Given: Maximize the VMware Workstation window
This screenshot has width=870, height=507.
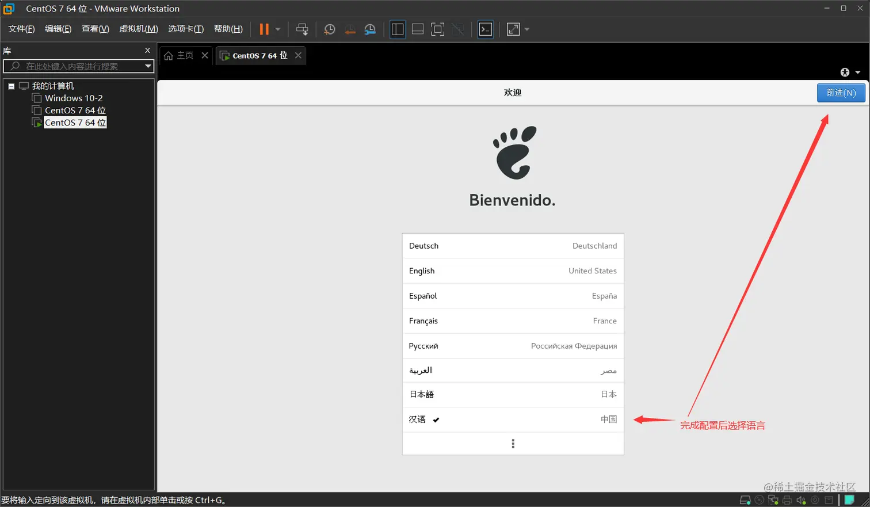Looking at the screenshot, I should click(x=844, y=8).
